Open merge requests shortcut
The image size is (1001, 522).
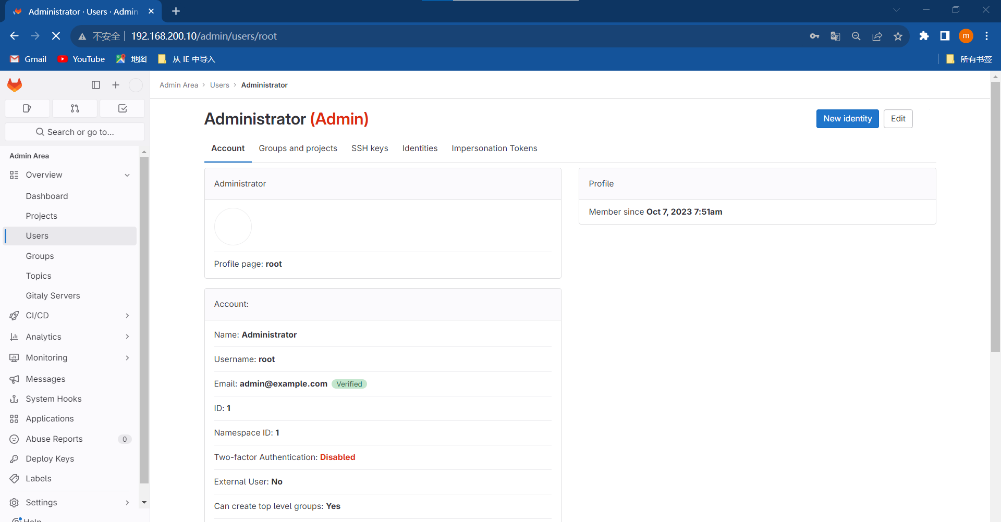75,108
